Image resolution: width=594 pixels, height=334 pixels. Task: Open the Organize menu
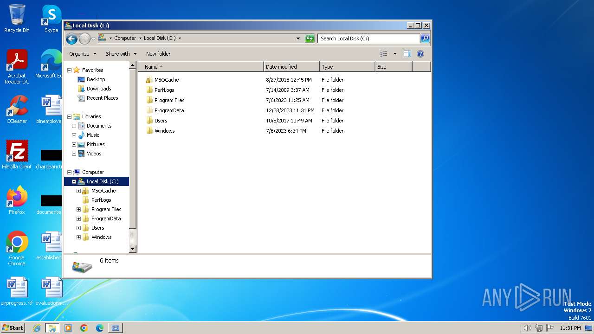(83, 54)
